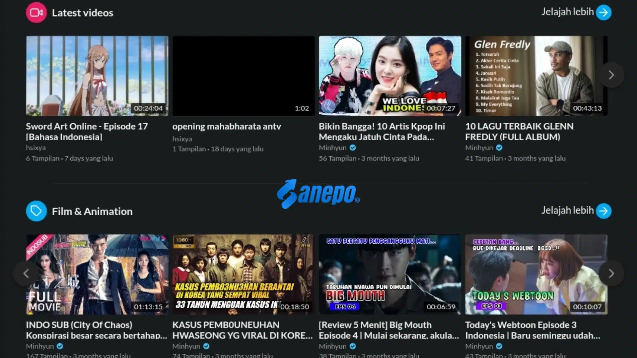Open the Glen Fredly album thumbnail
The image size is (637, 358).
[x=536, y=76]
